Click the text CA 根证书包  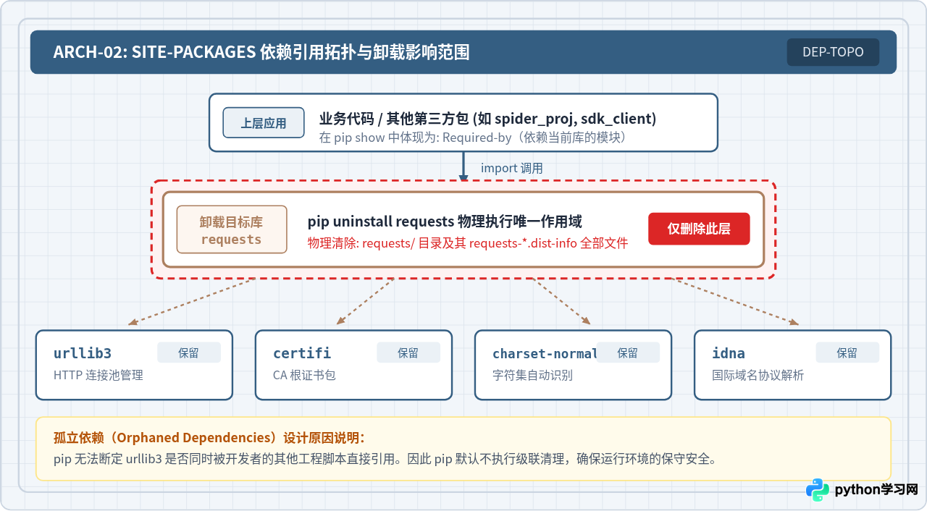304,375
